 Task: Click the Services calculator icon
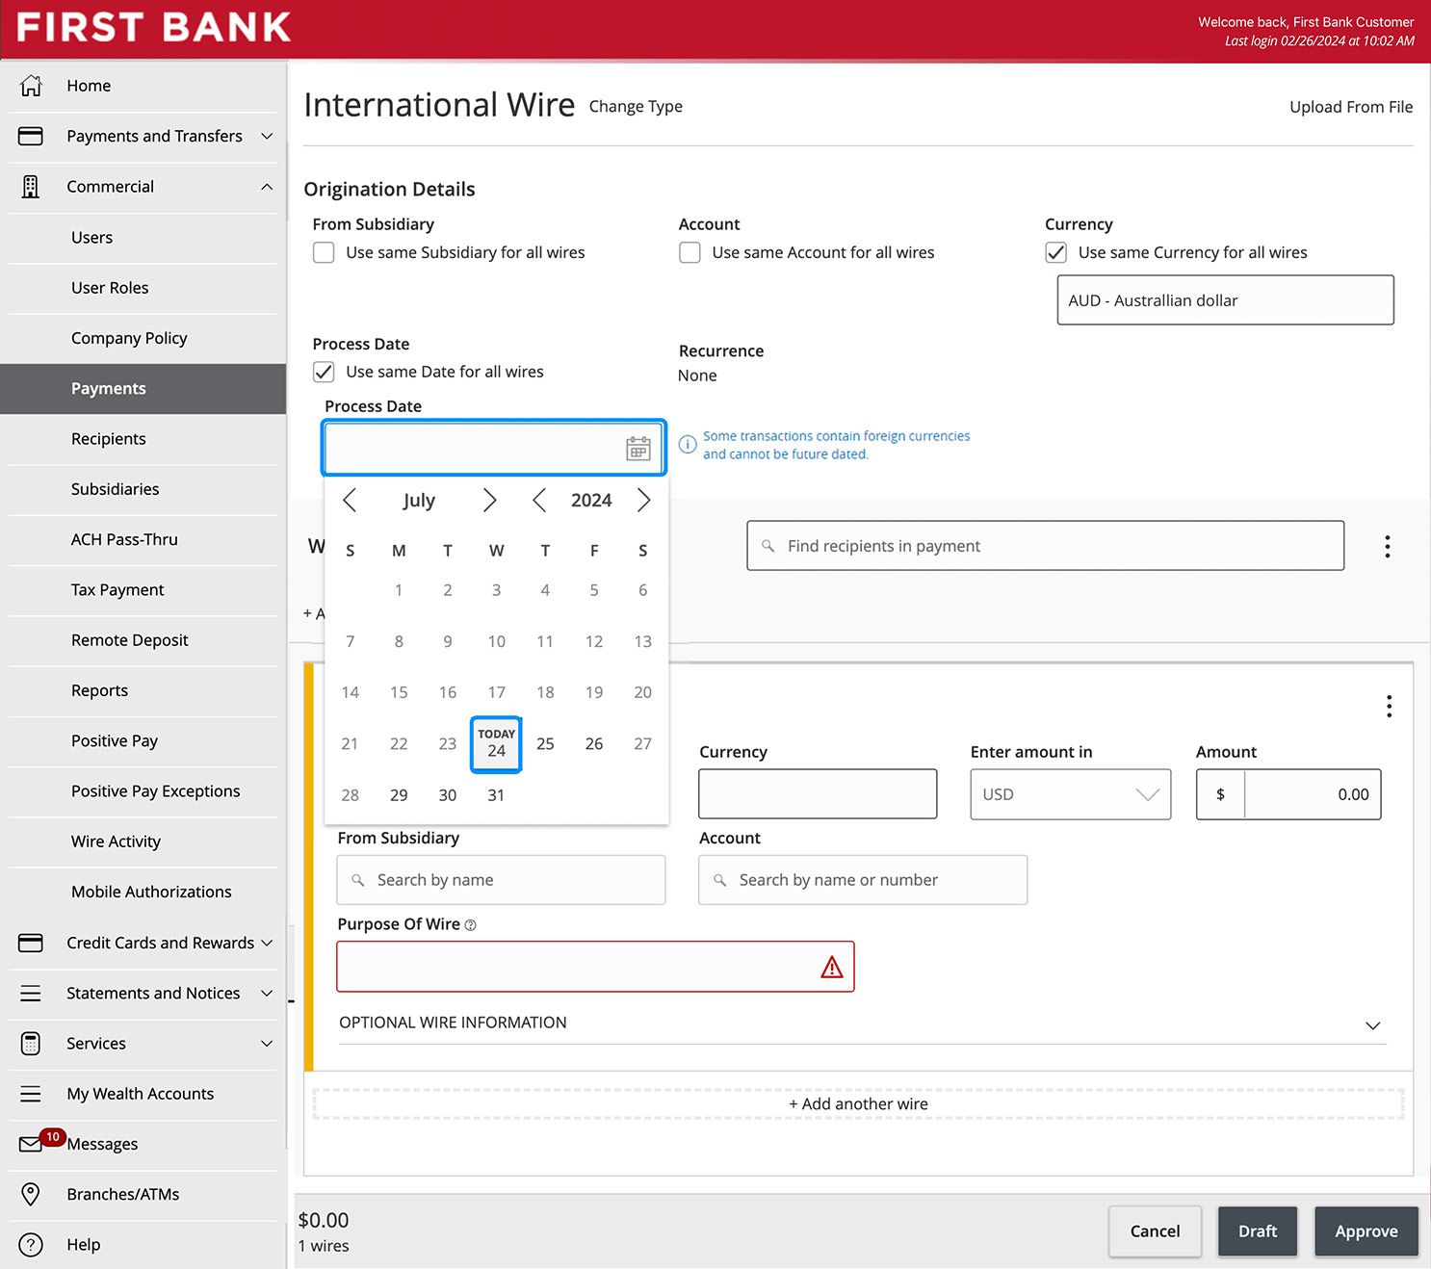coord(31,1043)
